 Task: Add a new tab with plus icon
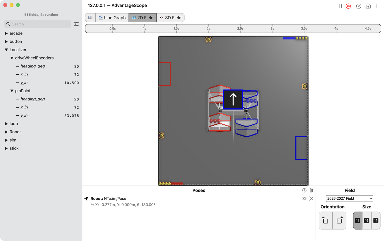377,6
